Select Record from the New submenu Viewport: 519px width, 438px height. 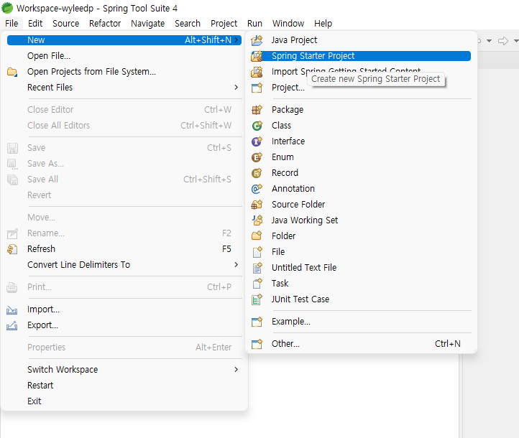click(x=361, y=173)
